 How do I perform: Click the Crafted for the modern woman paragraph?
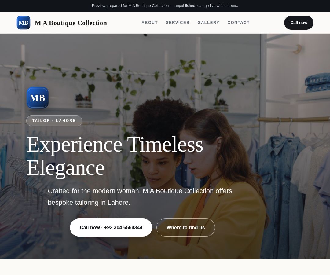pyautogui.click(x=140, y=196)
